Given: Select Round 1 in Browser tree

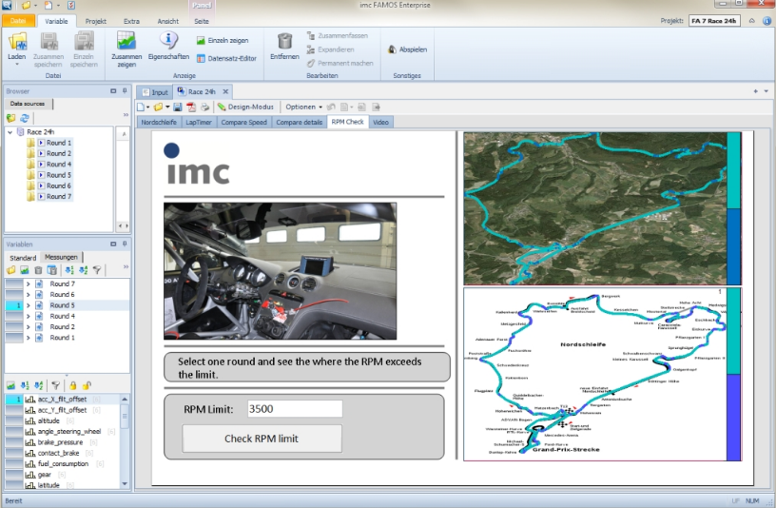Looking at the screenshot, I should [59, 143].
